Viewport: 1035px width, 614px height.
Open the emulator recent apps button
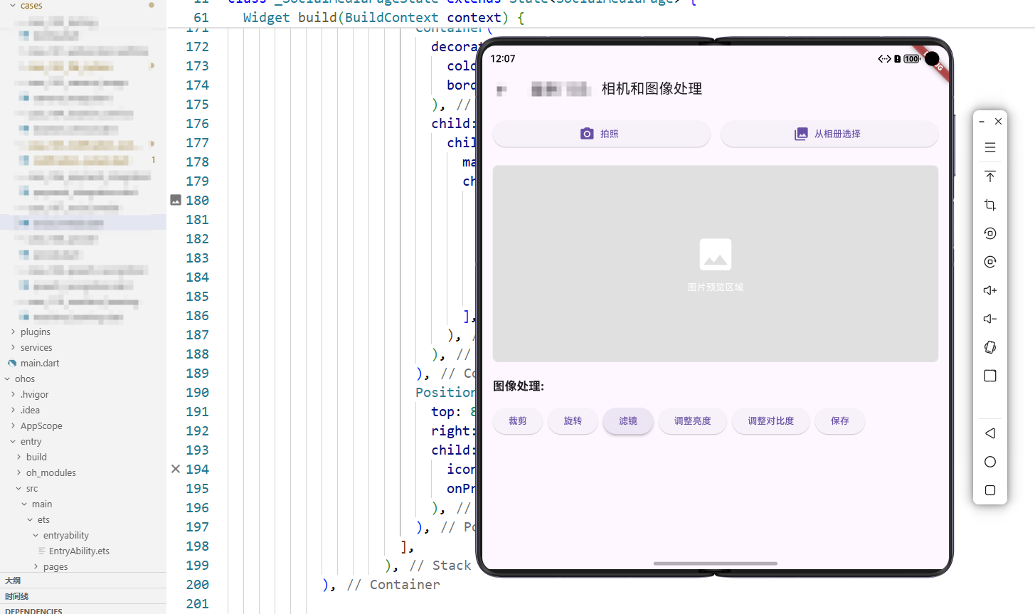tap(989, 489)
